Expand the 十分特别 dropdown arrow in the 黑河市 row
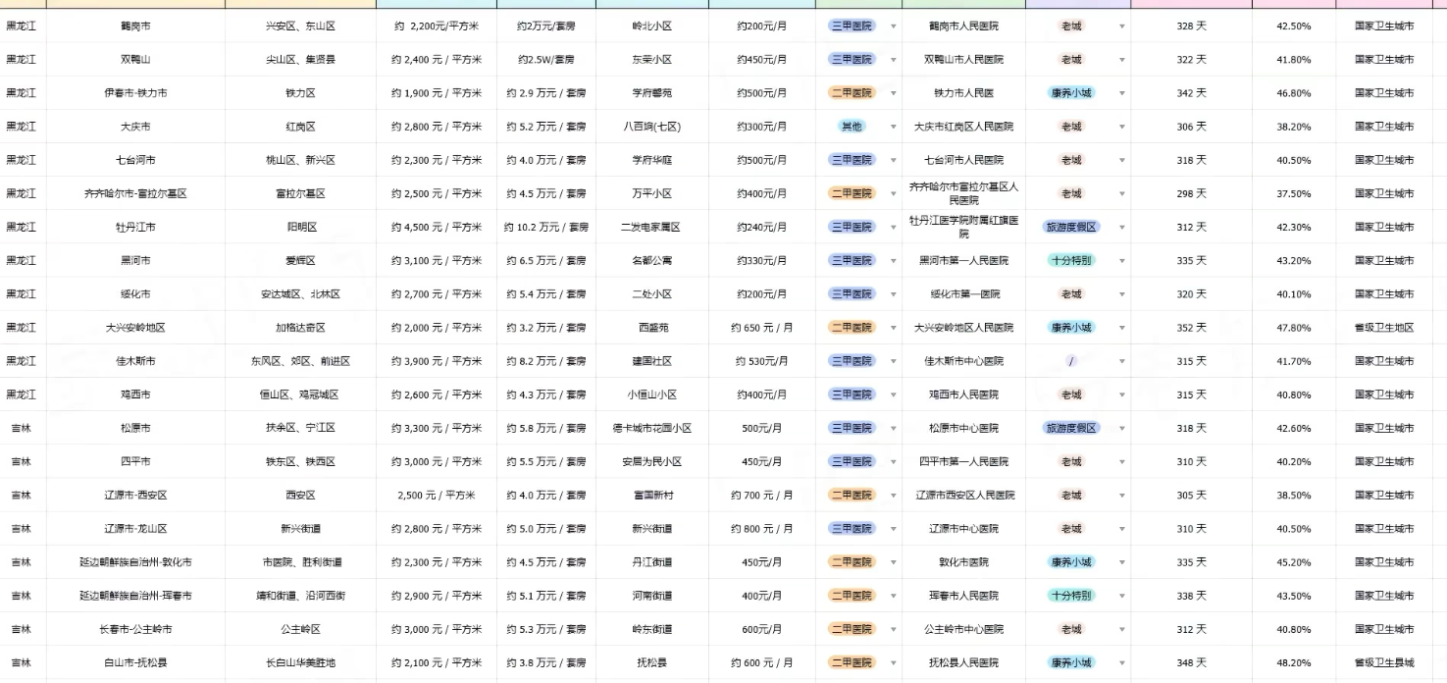The width and height of the screenshot is (1447, 683). click(x=1121, y=260)
